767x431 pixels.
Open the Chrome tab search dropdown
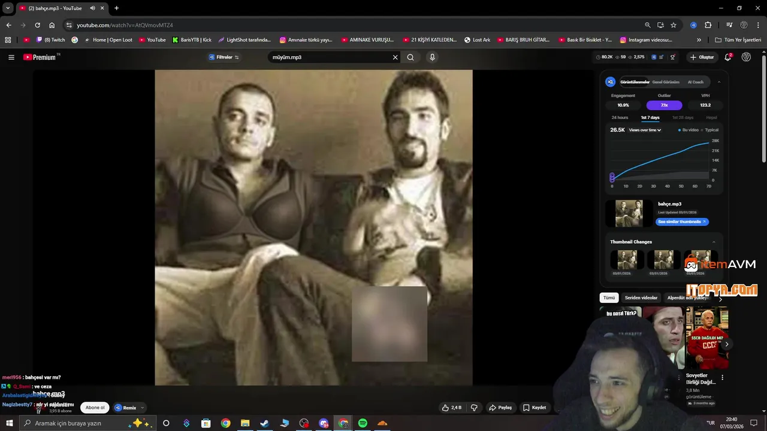[8, 8]
